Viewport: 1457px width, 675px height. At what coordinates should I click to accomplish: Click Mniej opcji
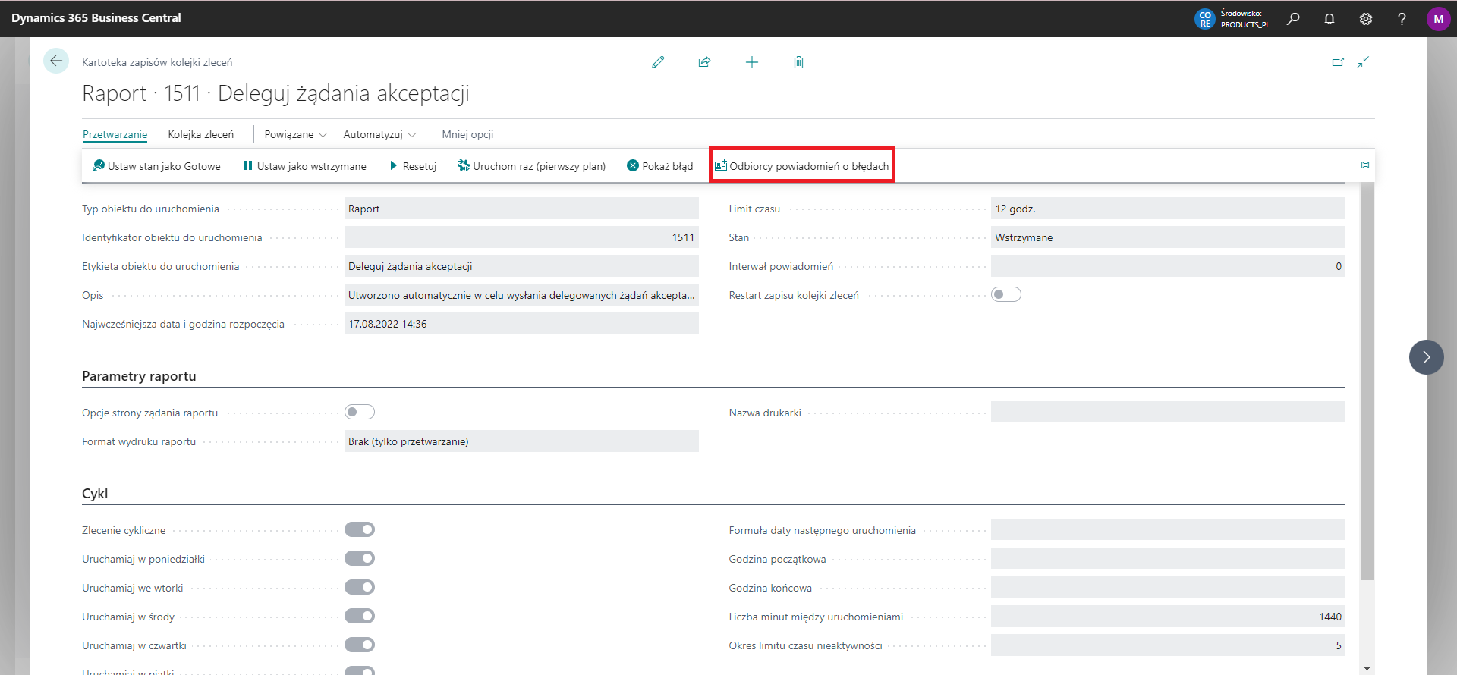coord(467,134)
